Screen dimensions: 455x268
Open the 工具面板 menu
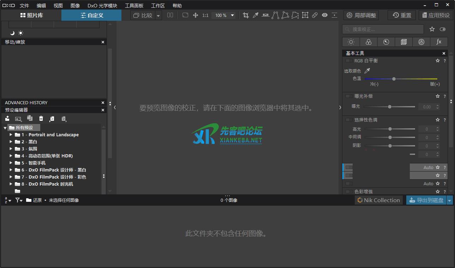(x=134, y=6)
